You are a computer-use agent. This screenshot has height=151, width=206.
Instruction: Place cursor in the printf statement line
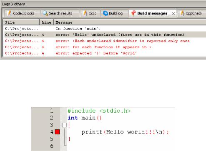(x=125, y=132)
